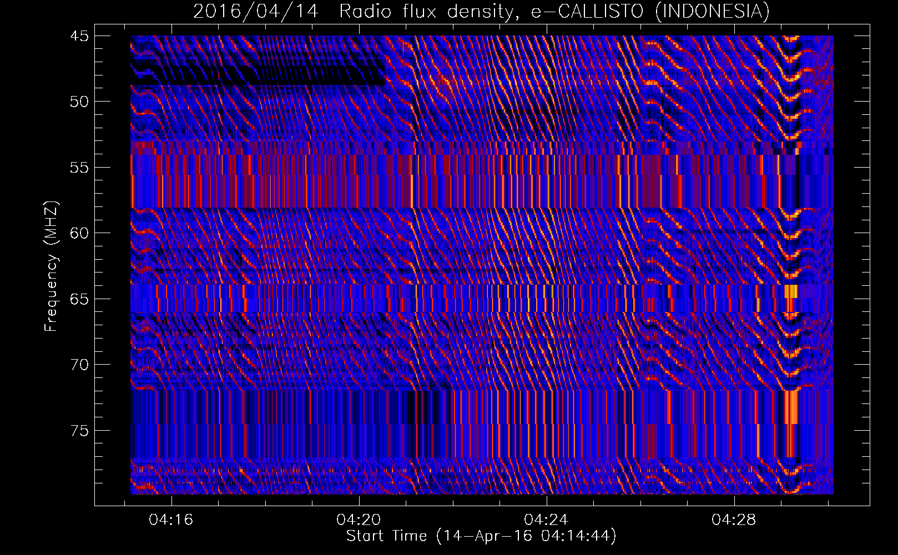898x555 pixels.
Task: Click the x-axis label "Start Time (14-Apr-16 04:14:44)"
Action: point(481,536)
